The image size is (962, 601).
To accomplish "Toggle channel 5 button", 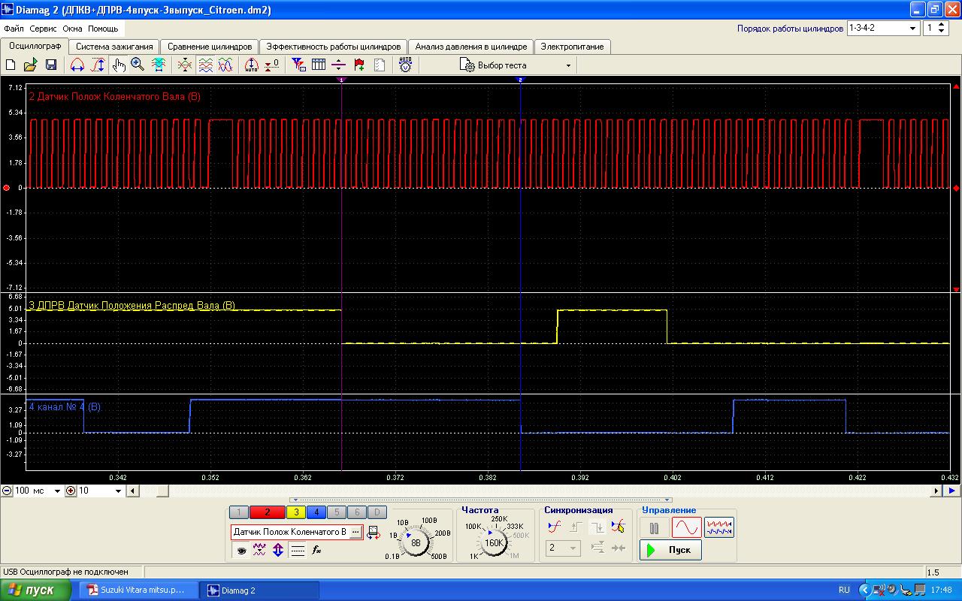I will [x=337, y=512].
